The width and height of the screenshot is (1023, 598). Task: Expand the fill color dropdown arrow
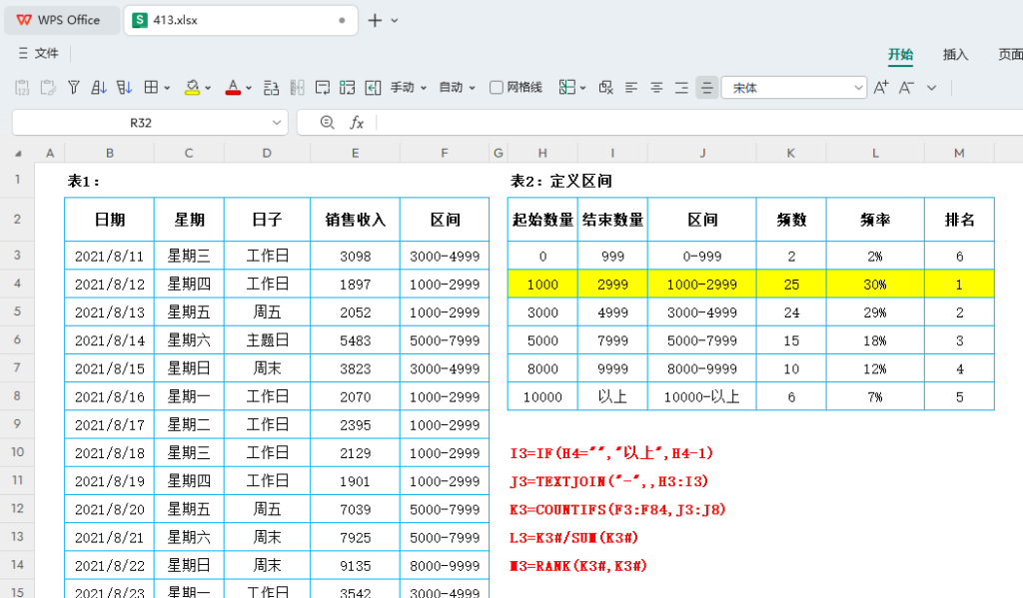[x=208, y=88]
